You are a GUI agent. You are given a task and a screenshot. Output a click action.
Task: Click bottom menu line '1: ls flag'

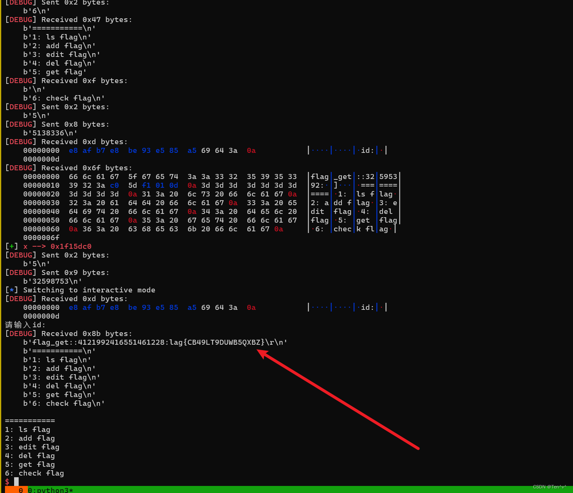point(28,429)
